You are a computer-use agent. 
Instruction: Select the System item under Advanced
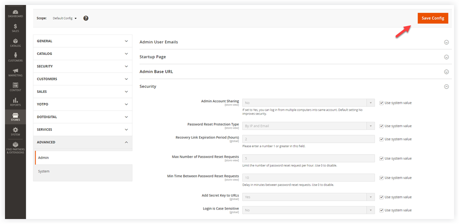click(83, 171)
